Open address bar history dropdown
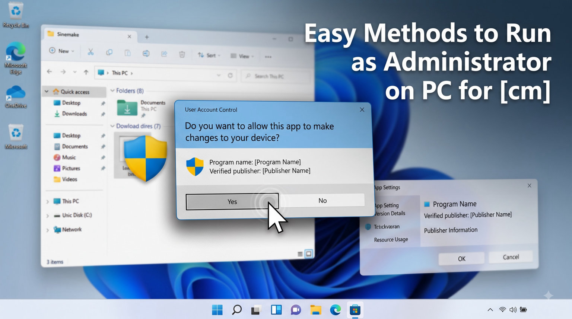Viewport: 572px width, 319px height. [219, 75]
